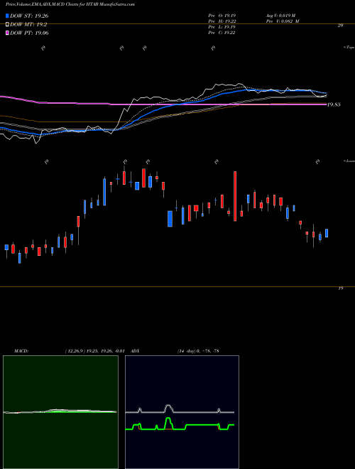355x469 pixels.
Task: Select the 'DOW MT: 19.2' legend label
Action: click(x=28, y=25)
